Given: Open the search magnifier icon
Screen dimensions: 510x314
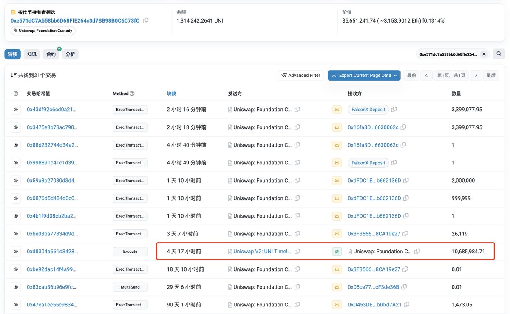Looking at the screenshot, I should (499, 54).
